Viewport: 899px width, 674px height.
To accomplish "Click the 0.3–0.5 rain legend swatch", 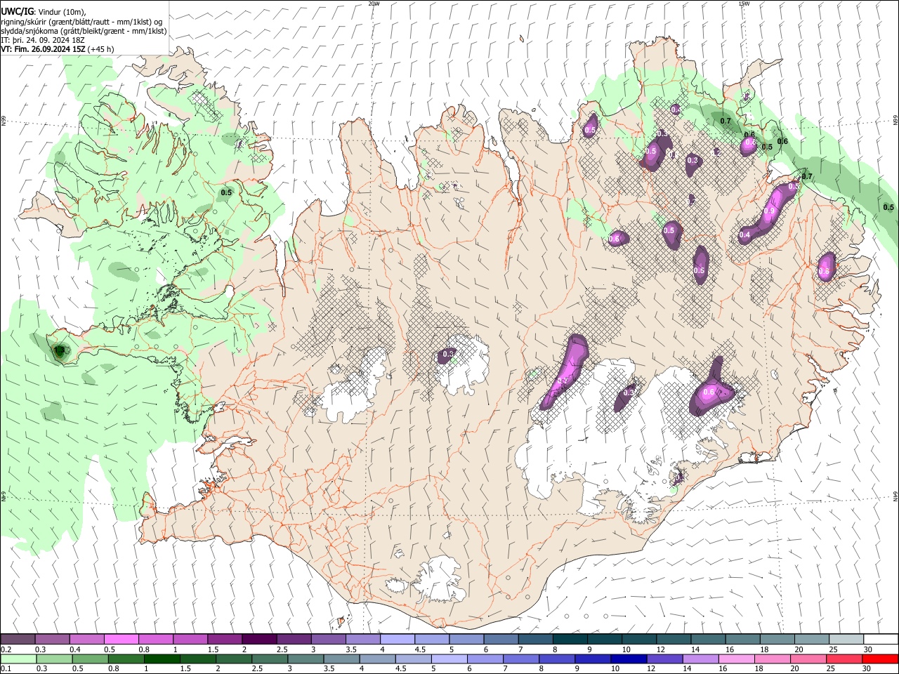I will point(54,659).
